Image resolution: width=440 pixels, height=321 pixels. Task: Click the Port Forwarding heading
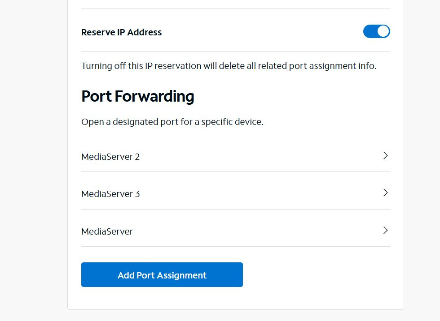pos(137,96)
